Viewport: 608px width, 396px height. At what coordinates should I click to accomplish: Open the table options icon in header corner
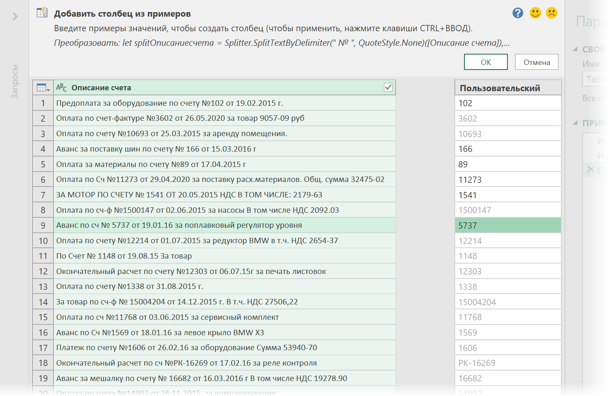pos(43,87)
